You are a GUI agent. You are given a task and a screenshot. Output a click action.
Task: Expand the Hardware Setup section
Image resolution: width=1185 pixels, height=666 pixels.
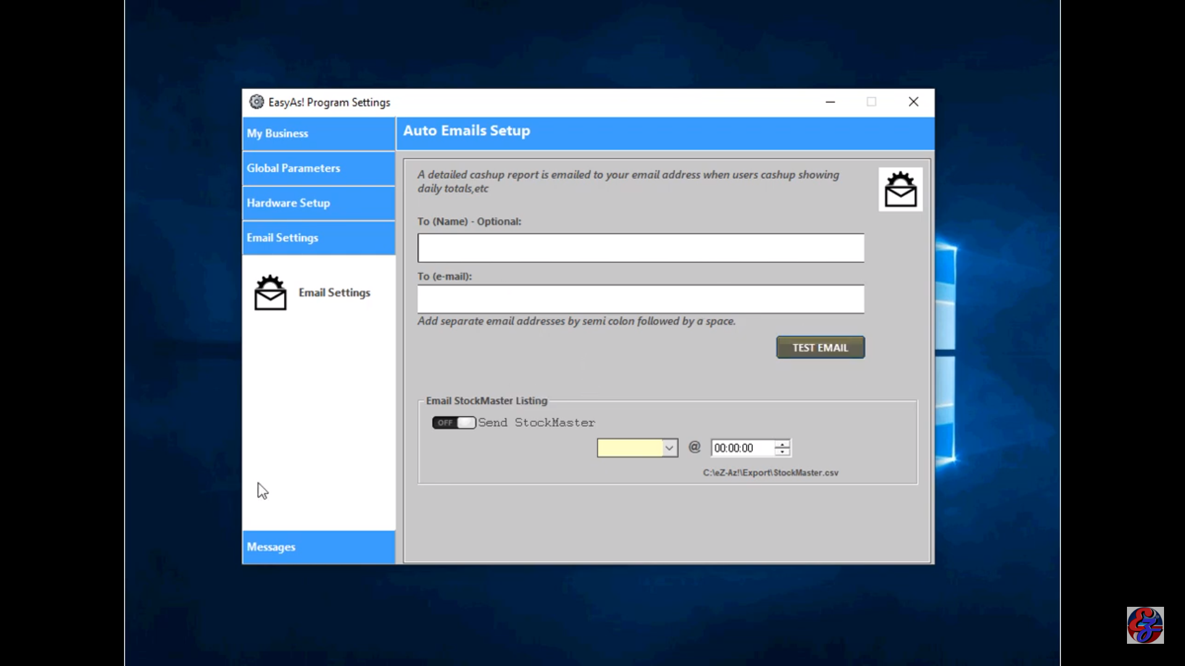pyautogui.click(x=318, y=203)
